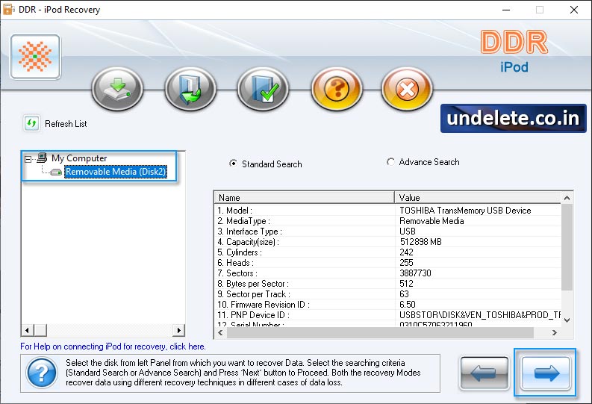Click tree panel scroll left arrow
The image size is (592, 404).
tap(27, 330)
